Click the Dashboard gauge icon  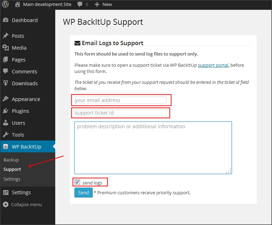click(6, 20)
